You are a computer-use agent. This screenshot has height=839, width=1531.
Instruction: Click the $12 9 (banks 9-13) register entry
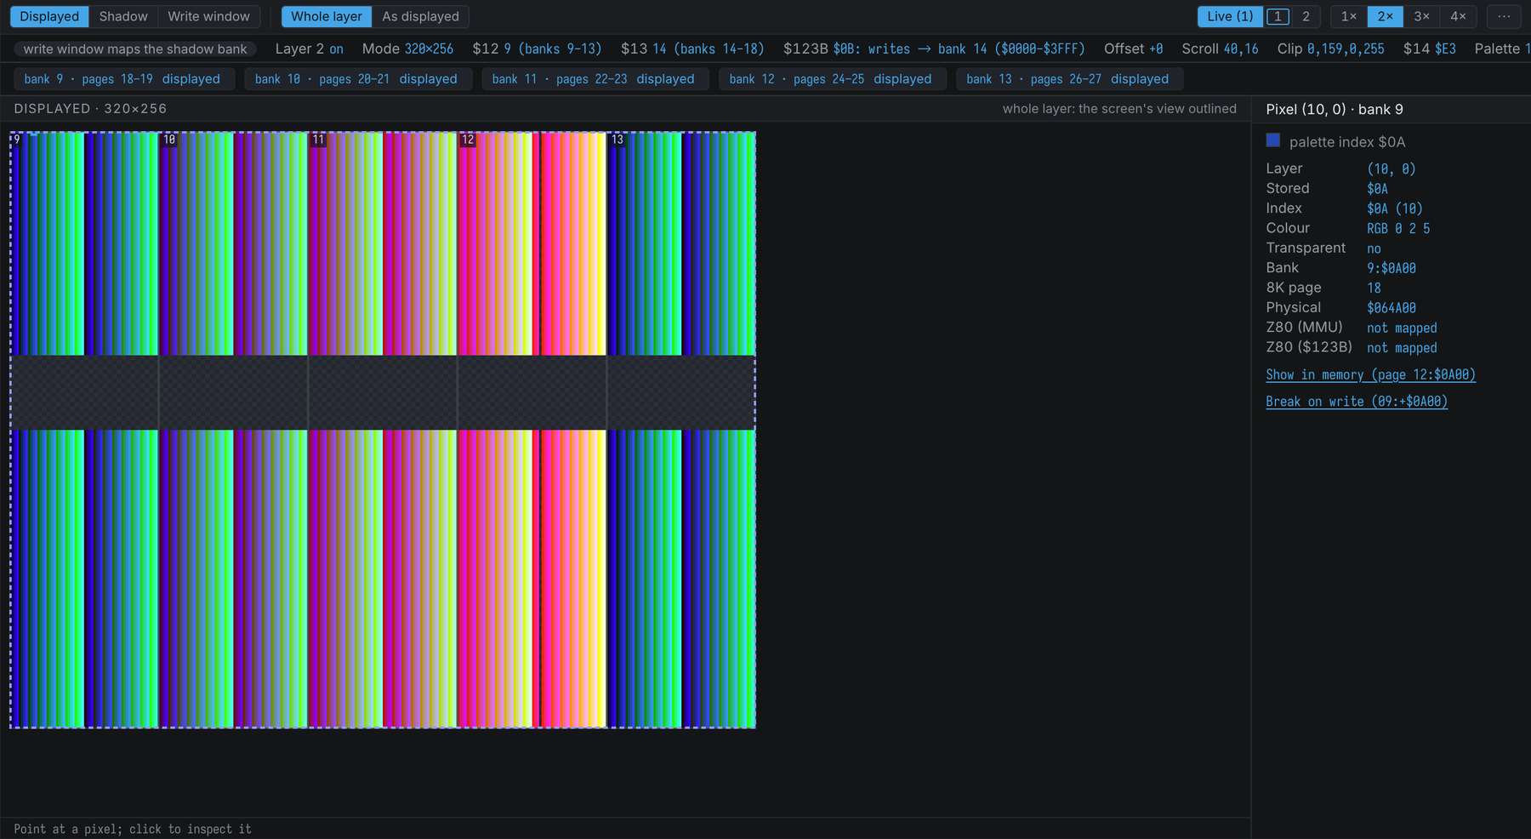point(538,49)
